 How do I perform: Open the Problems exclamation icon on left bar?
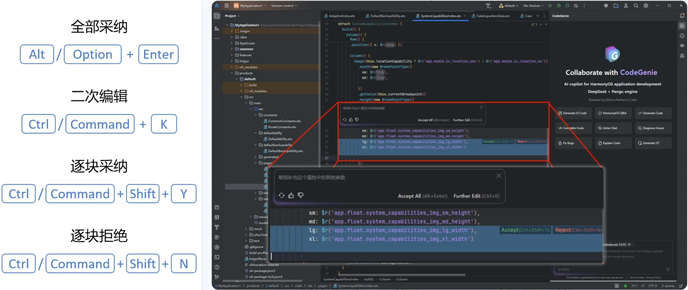click(x=217, y=267)
